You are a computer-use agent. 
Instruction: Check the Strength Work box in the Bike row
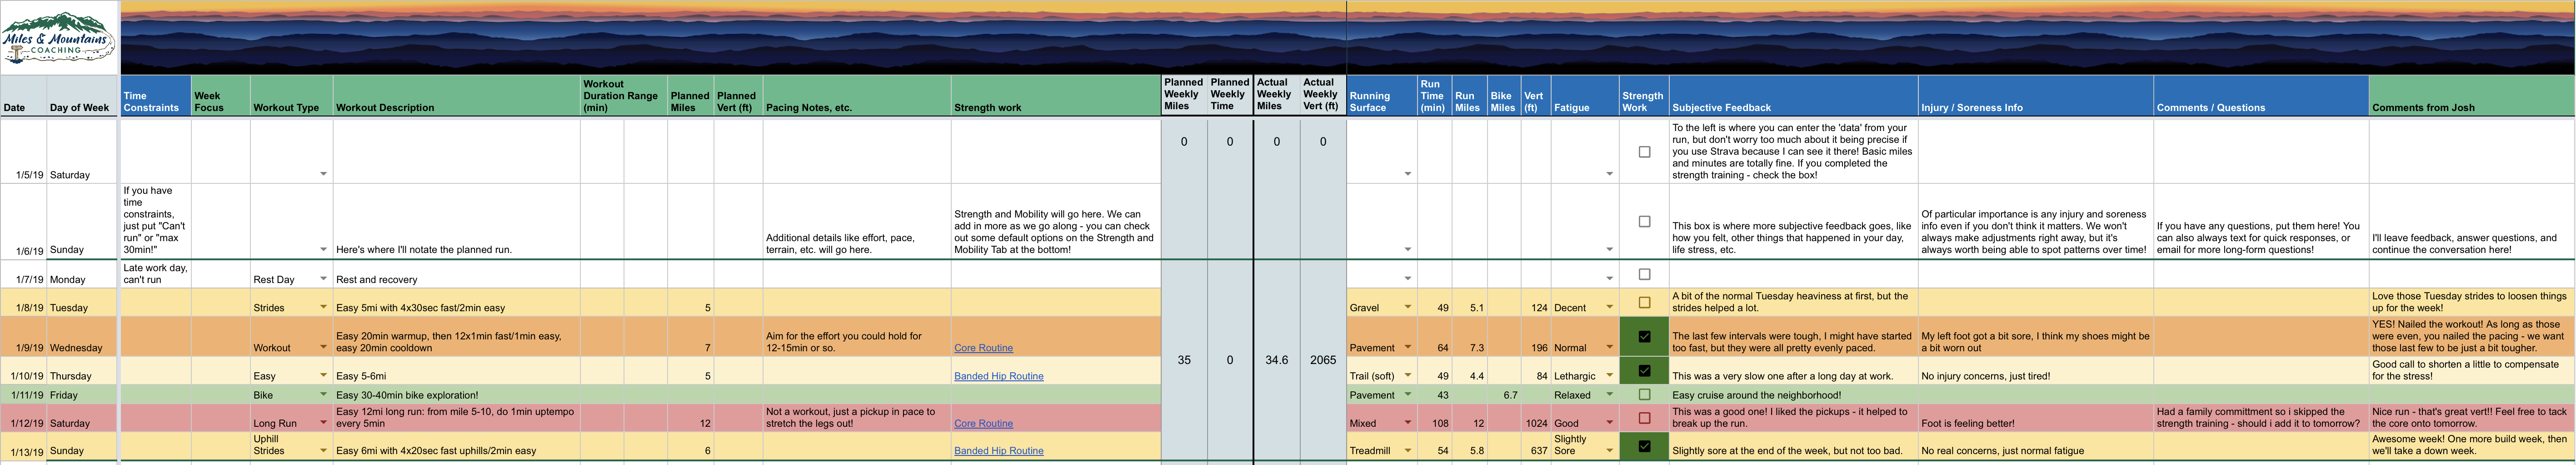(x=1644, y=394)
